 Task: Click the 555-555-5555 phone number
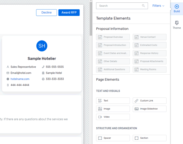[55, 67]
